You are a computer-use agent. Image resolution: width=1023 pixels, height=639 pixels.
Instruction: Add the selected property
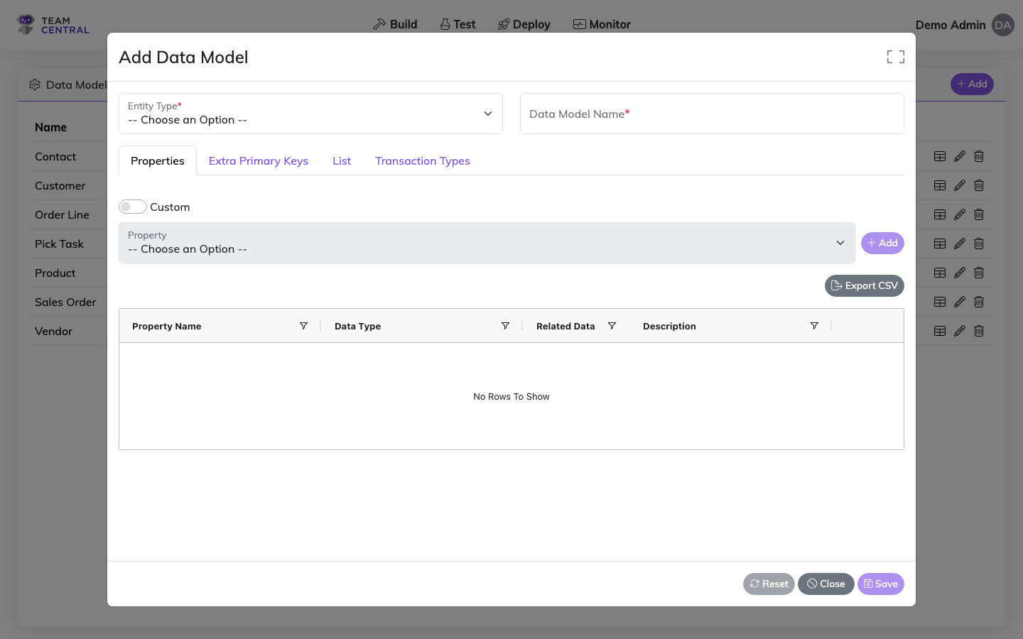click(882, 243)
